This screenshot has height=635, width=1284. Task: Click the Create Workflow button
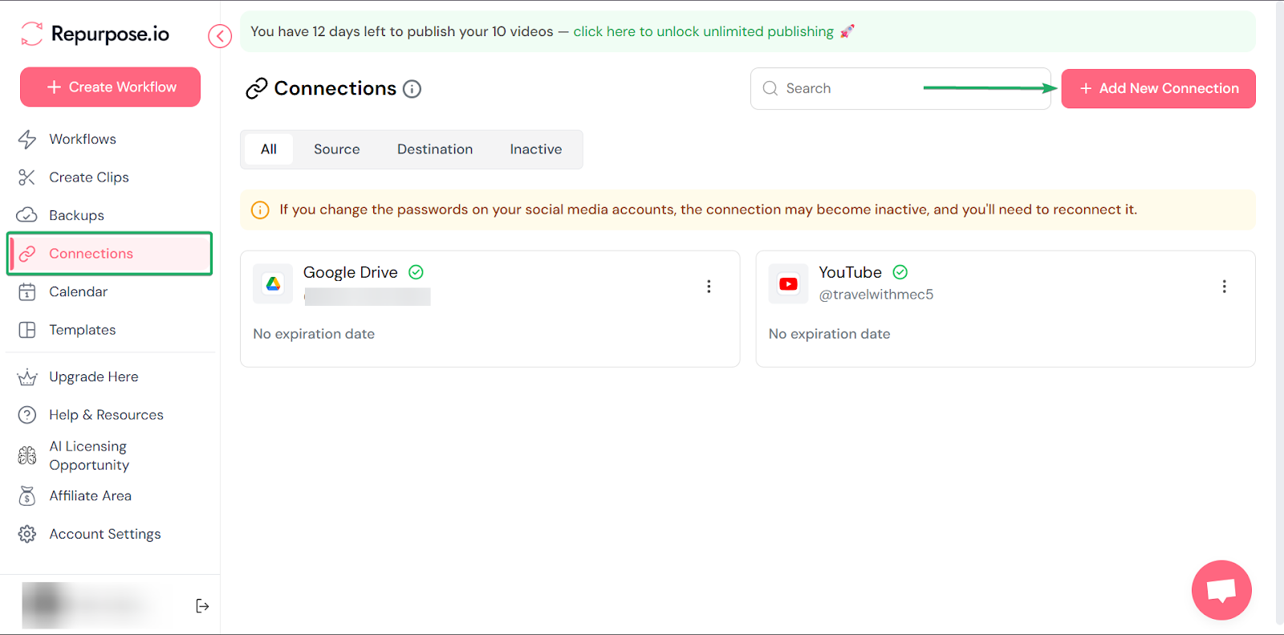point(110,87)
